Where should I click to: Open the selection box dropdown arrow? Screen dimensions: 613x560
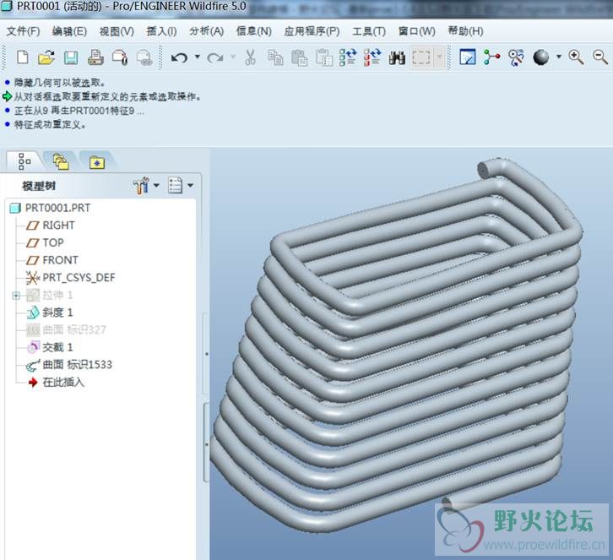coord(439,57)
